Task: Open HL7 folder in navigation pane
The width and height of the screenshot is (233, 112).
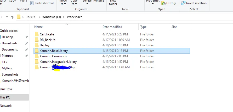Action: (5, 62)
